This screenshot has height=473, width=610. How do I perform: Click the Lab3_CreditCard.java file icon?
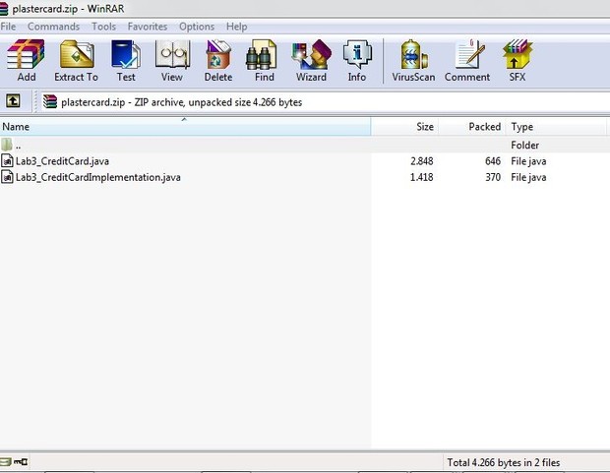point(7,160)
